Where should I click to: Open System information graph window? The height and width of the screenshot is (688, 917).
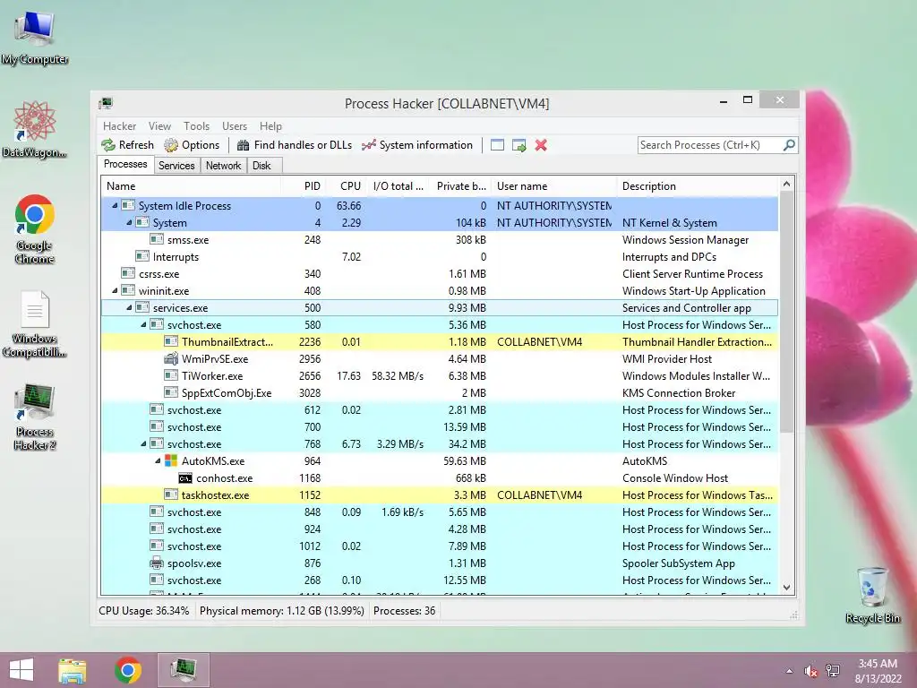point(417,145)
